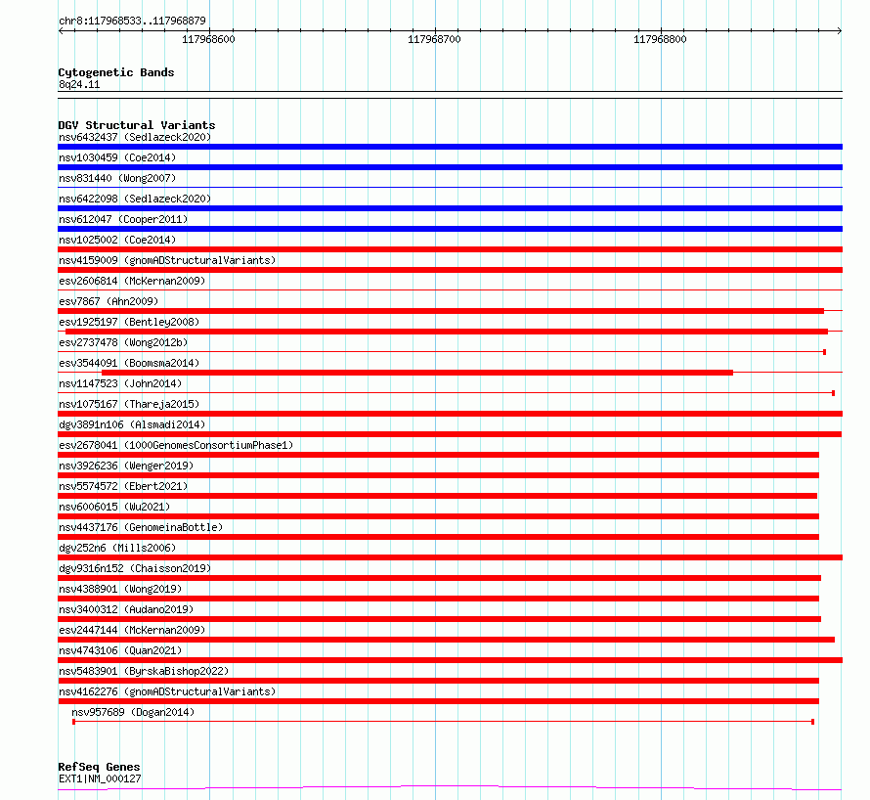Image resolution: width=870 pixels, height=800 pixels.
Task: Select variant nsv1025002 (Coe2014) label
Action: click(x=117, y=240)
